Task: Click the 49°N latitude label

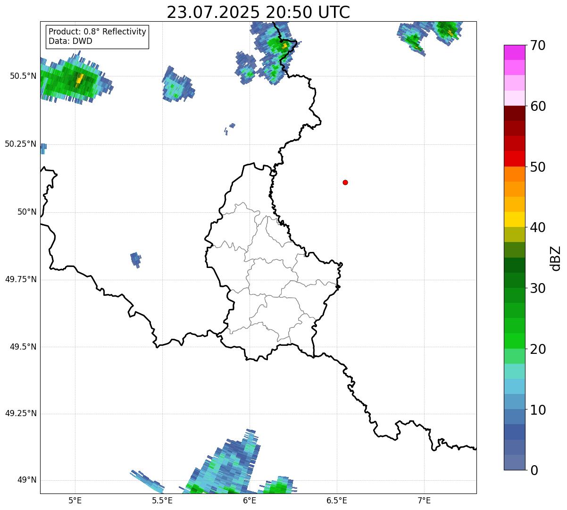Action: [27, 480]
